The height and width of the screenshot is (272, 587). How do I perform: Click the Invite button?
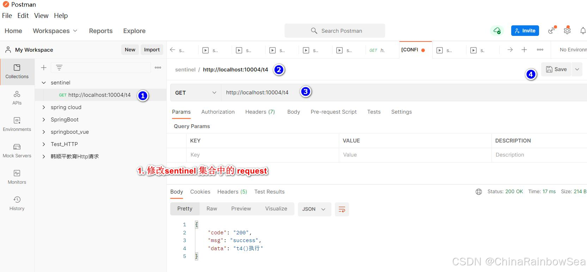pos(525,31)
